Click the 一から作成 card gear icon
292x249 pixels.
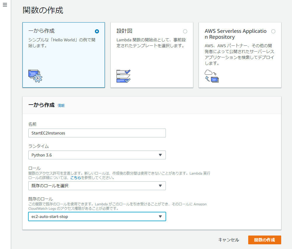click(x=35, y=76)
